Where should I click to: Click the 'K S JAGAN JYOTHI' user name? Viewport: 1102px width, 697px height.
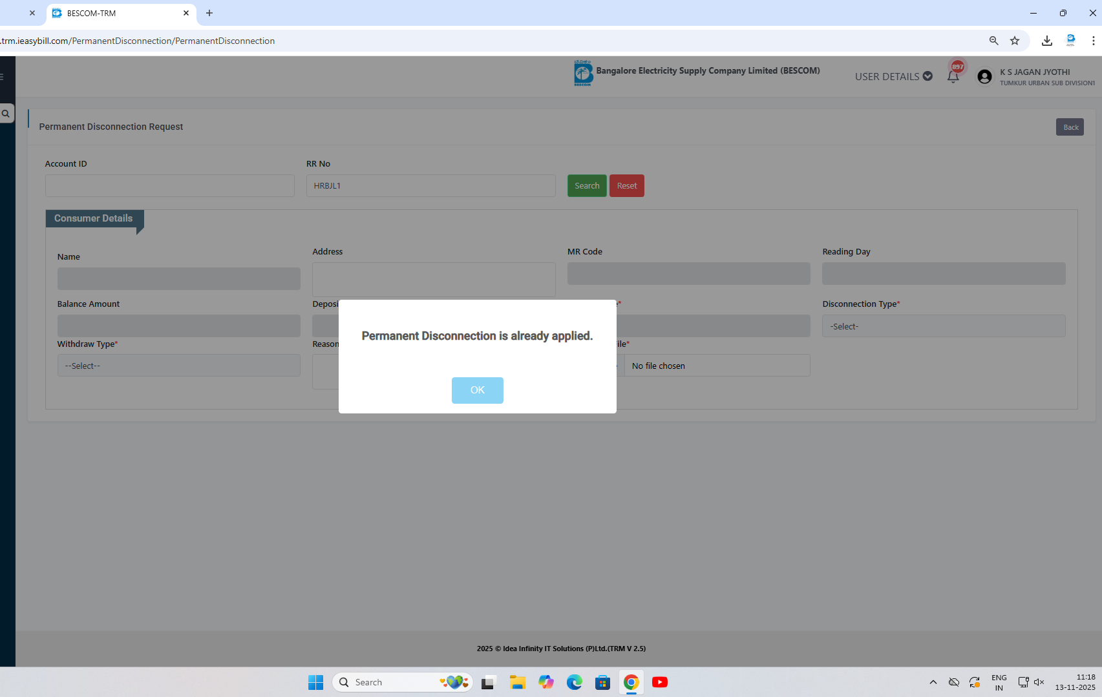pos(1035,72)
